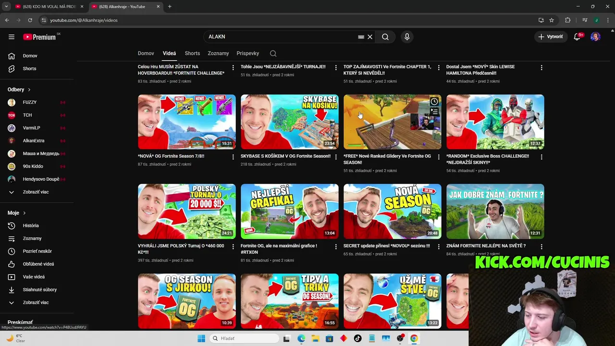Viewport: 615px width, 346px height.
Task: Expand the Moje section arrow
Action: (x=24, y=213)
